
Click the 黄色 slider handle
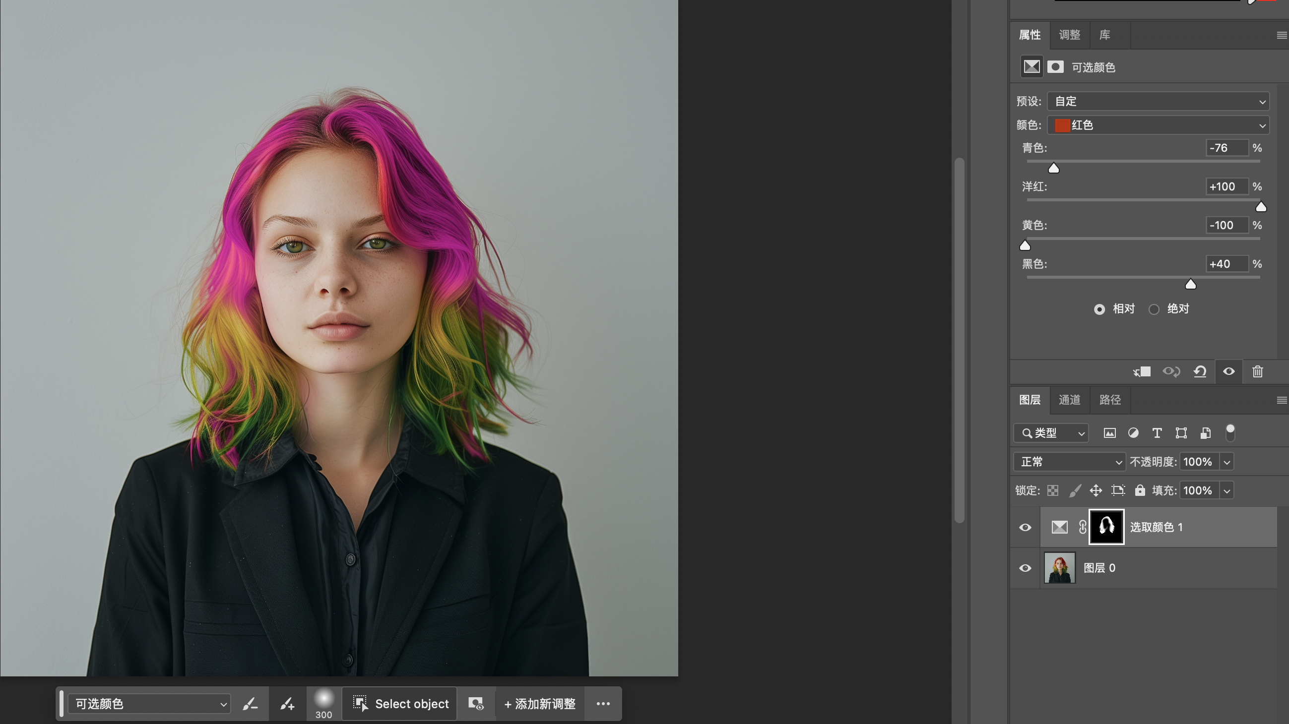pyautogui.click(x=1025, y=245)
